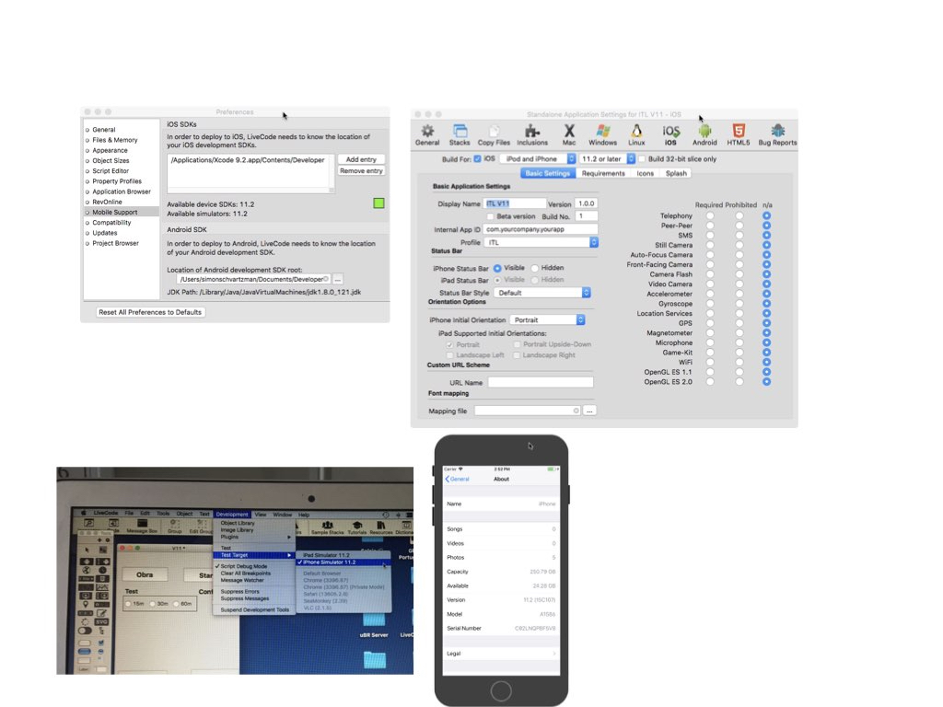Open the Inclusions puzzle icon
Screen dimensions: 943x707
point(532,134)
